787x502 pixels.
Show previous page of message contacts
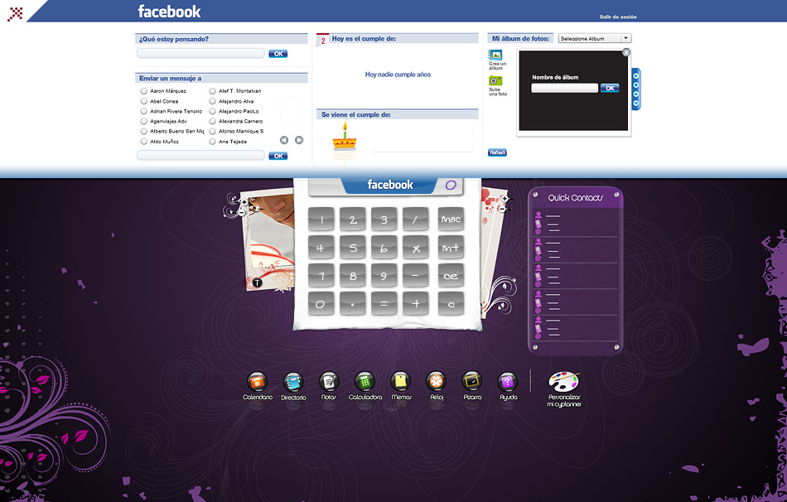point(284,140)
